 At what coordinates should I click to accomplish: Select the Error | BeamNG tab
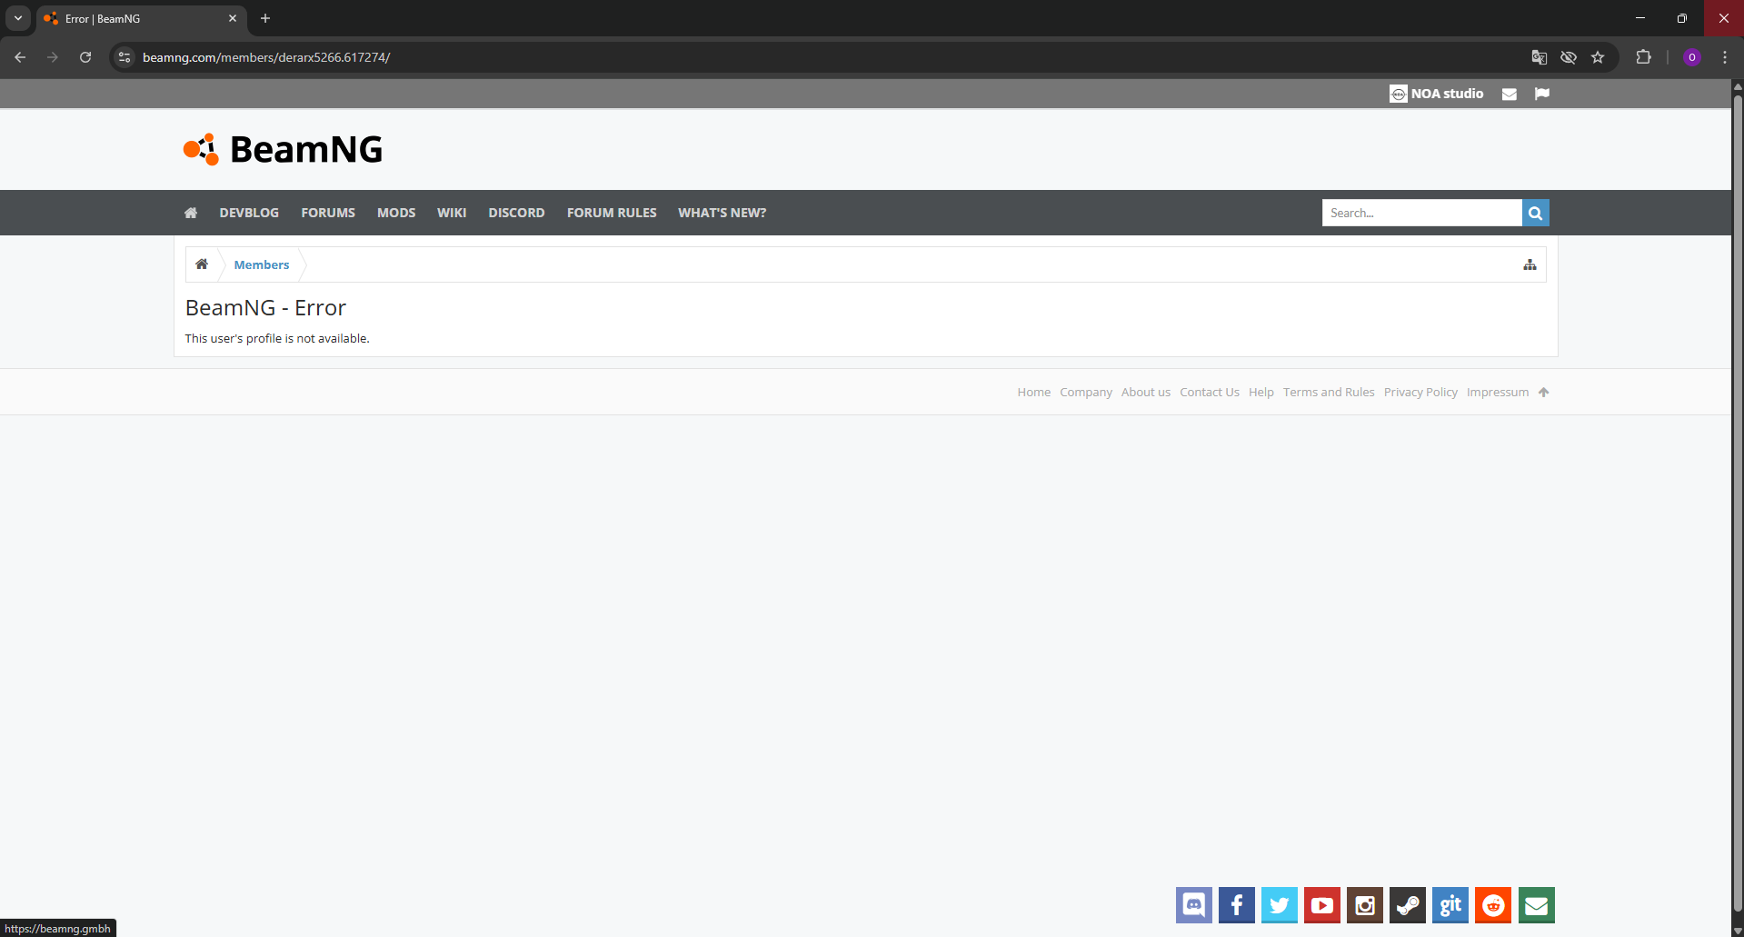pyautogui.click(x=141, y=18)
